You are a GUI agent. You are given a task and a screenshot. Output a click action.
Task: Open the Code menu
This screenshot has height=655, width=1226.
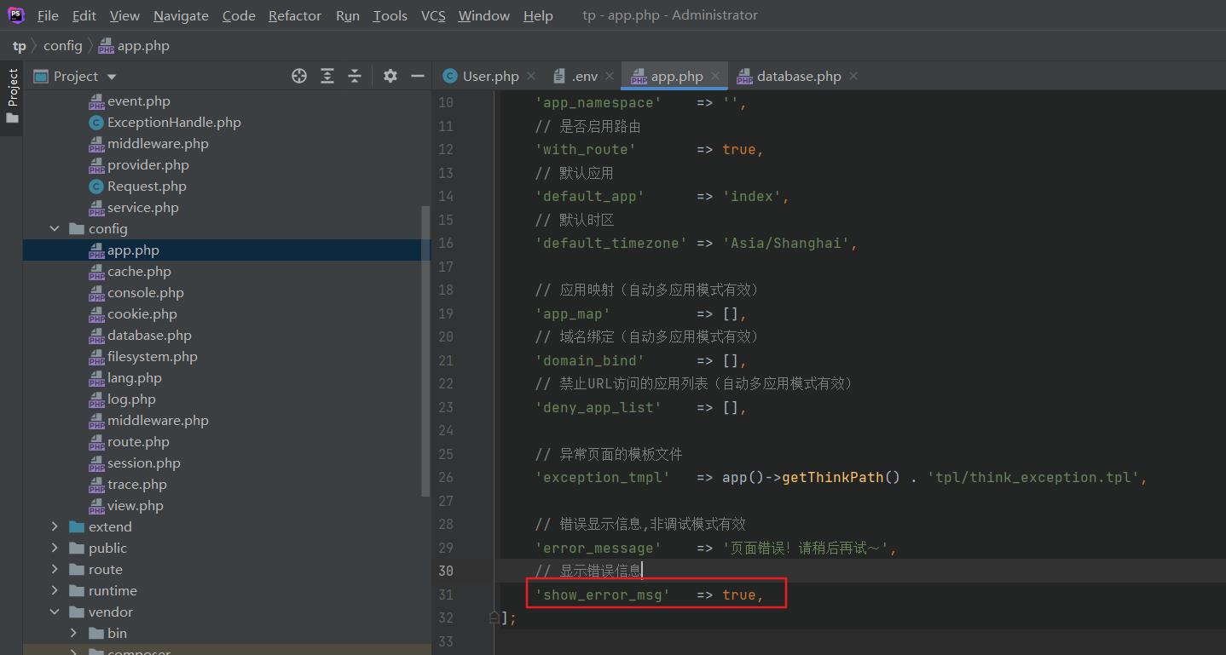tap(239, 15)
